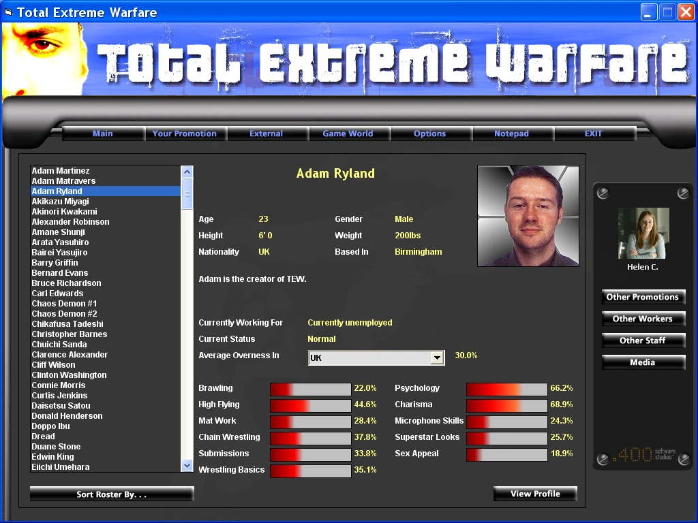Select Christopher Barnes in roster
Image resolution: width=698 pixels, height=523 pixels.
coord(106,334)
